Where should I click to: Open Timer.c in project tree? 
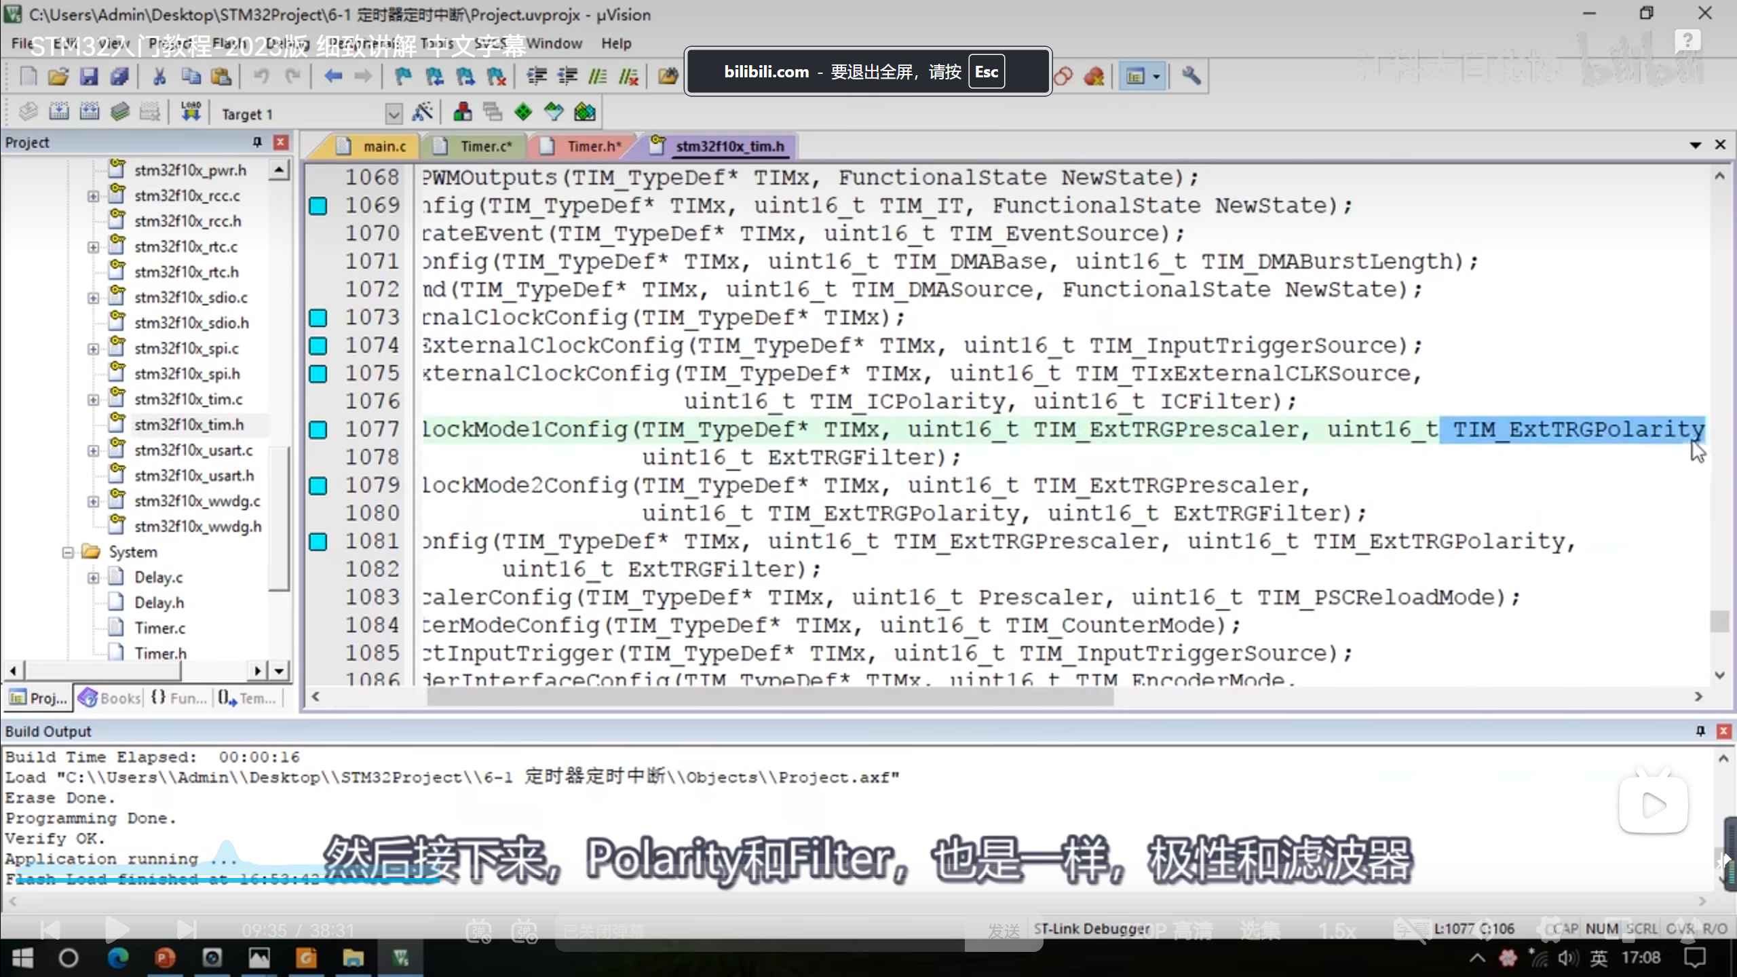tap(159, 628)
